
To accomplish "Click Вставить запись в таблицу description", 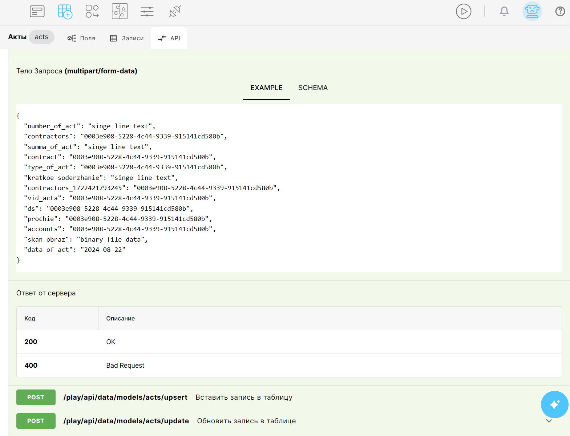I will (x=244, y=397).
